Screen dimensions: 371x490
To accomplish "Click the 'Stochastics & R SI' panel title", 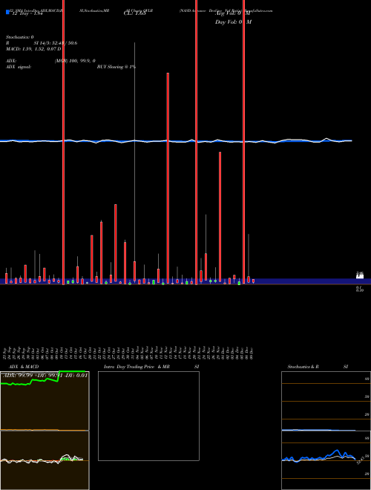I will click(x=318, y=367).
